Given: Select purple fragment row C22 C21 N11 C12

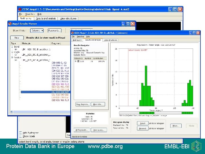Looking at the screenshot, I should coord(60,84).
